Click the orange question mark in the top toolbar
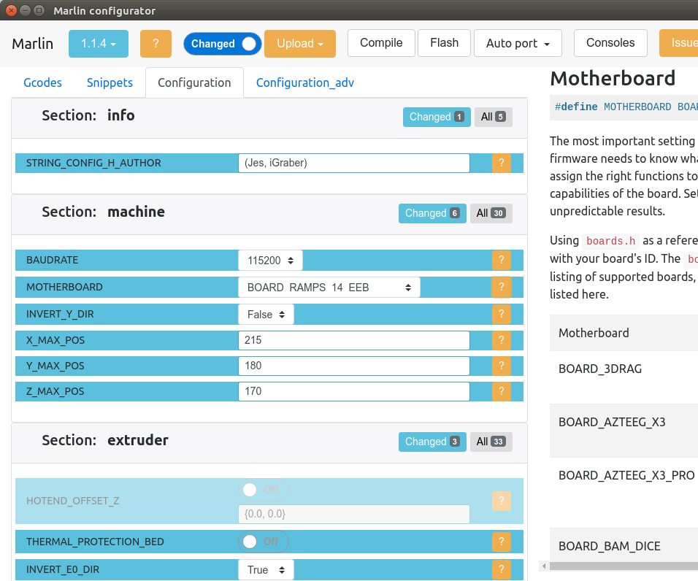Image resolution: width=698 pixels, height=581 pixels. click(156, 44)
